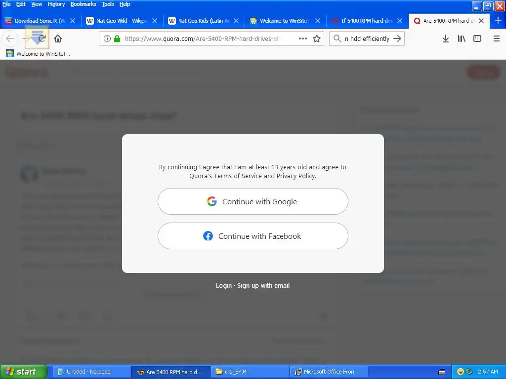The width and height of the screenshot is (506, 379).
Task: Reload the page with the refresh icon
Action: coord(42,38)
